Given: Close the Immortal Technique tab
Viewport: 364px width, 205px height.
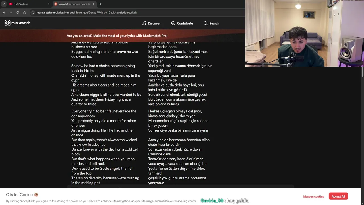Looking at the screenshot, I should (94, 4).
